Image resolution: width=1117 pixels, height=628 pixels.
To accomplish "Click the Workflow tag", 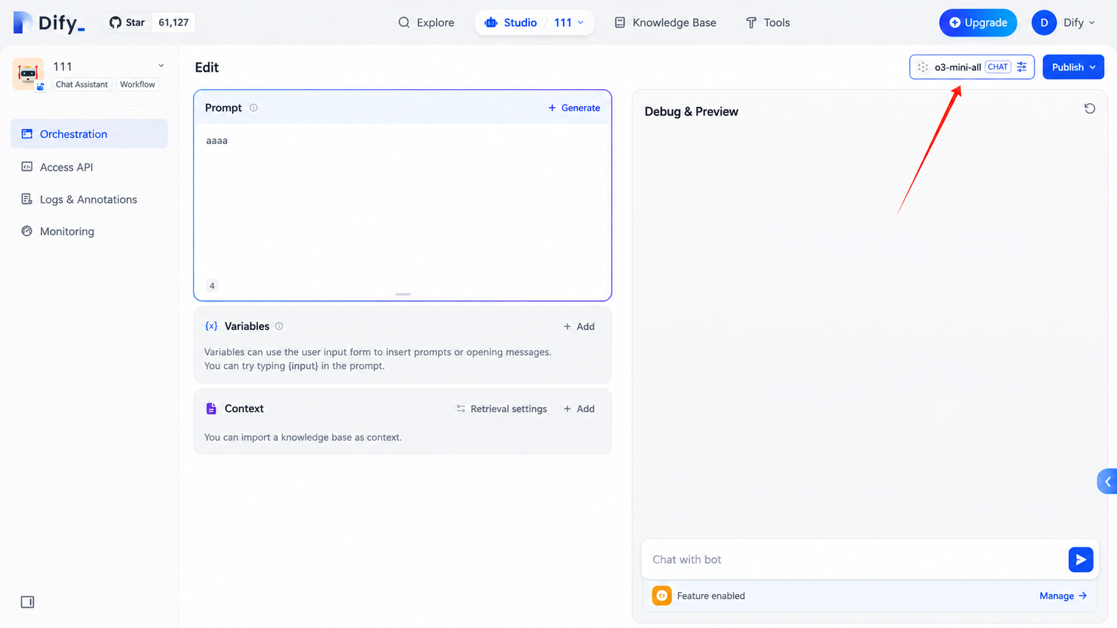I will pyautogui.click(x=138, y=84).
